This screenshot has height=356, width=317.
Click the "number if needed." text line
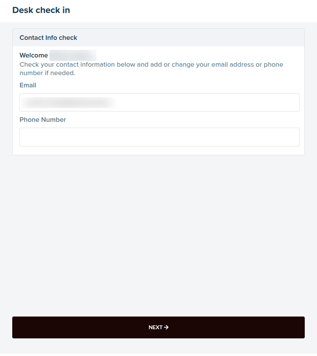47,73
